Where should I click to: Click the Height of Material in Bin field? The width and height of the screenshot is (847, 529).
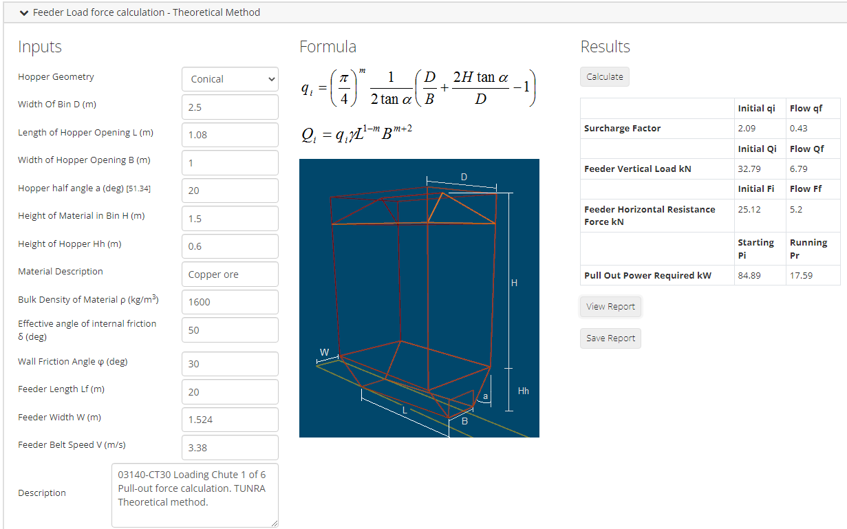point(230,218)
